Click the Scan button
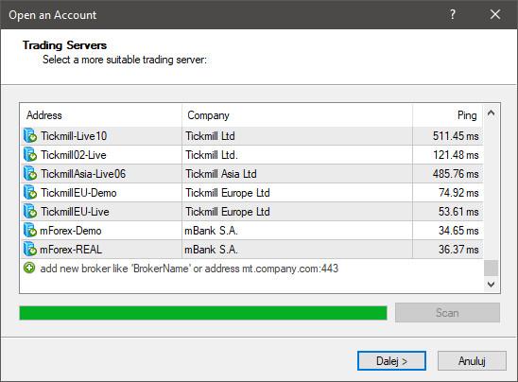This screenshot has height=382, width=518. (447, 313)
